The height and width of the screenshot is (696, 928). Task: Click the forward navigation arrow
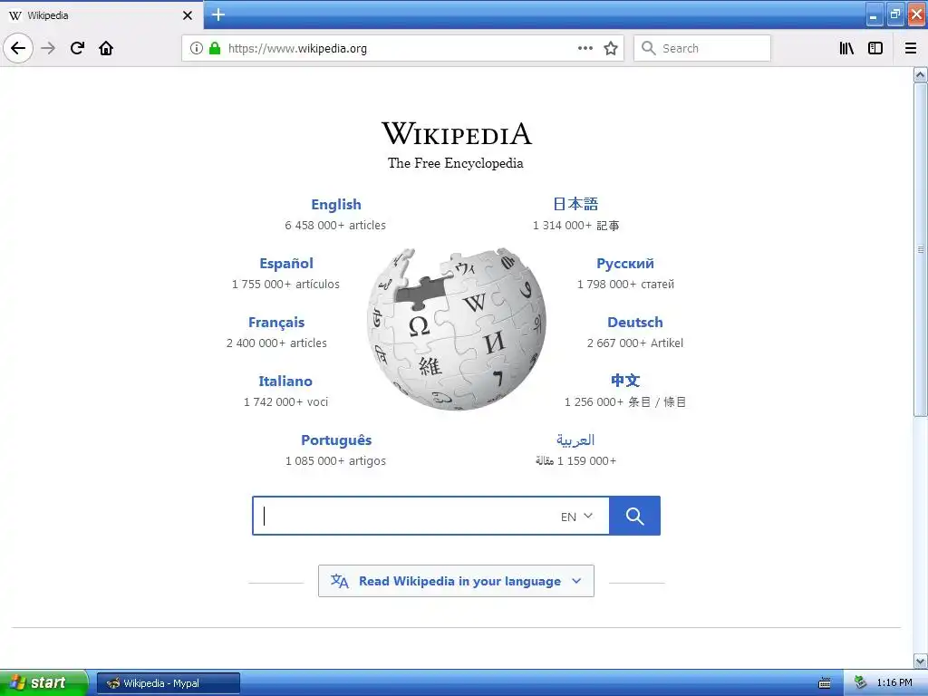coord(48,48)
